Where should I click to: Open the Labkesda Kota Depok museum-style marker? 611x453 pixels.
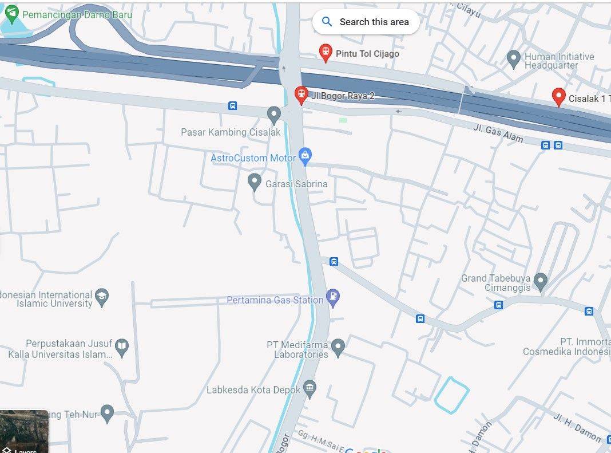[x=310, y=389]
